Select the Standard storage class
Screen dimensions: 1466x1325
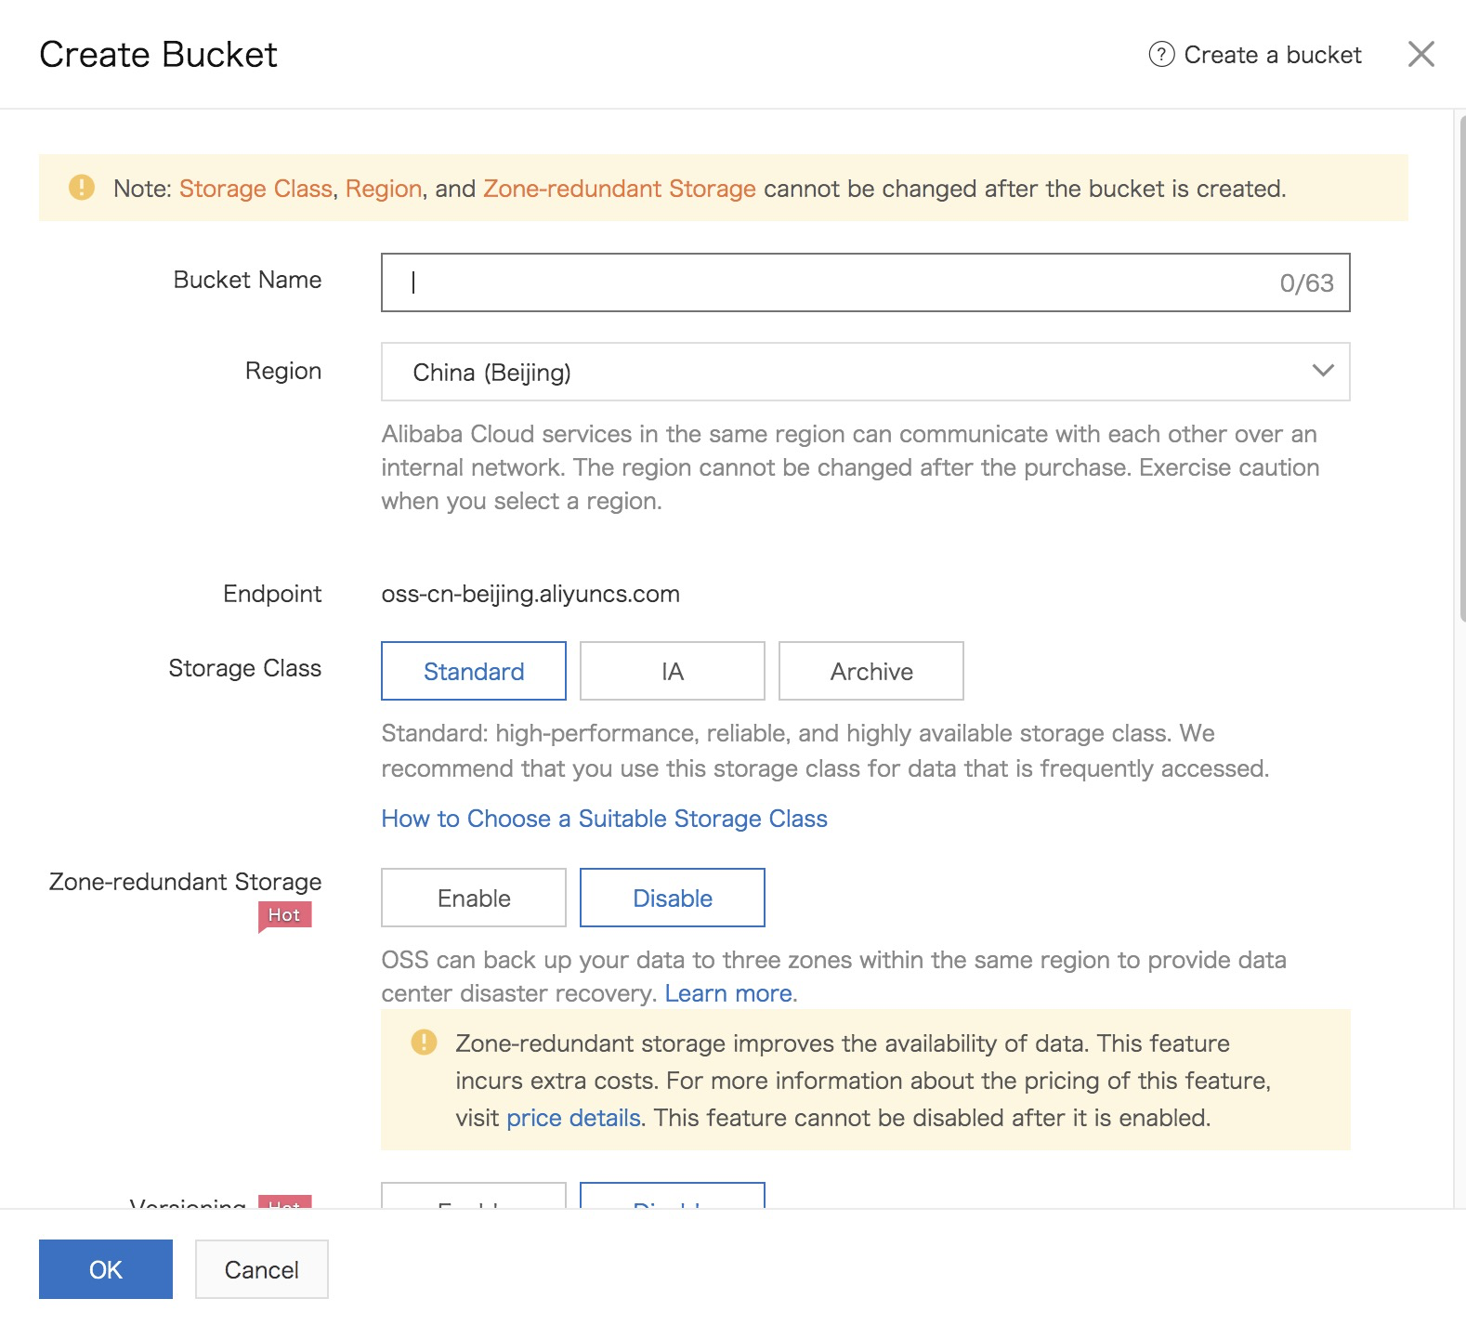point(474,671)
